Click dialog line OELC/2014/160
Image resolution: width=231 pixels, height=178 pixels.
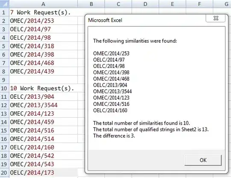point(110,111)
